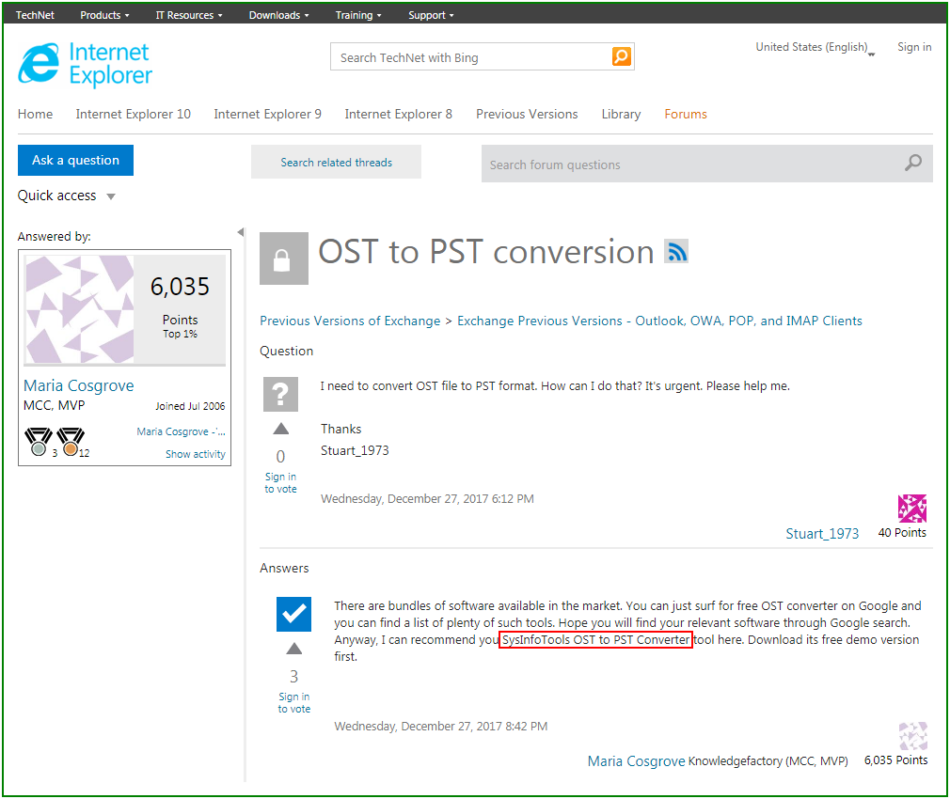Open the thread RSS feed icon
This screenshot has width=950, height=799.
click(676, 251)
